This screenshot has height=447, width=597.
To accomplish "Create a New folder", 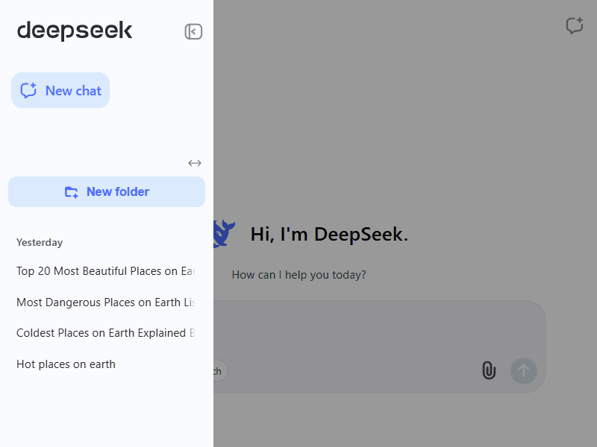I will point(107,192).
